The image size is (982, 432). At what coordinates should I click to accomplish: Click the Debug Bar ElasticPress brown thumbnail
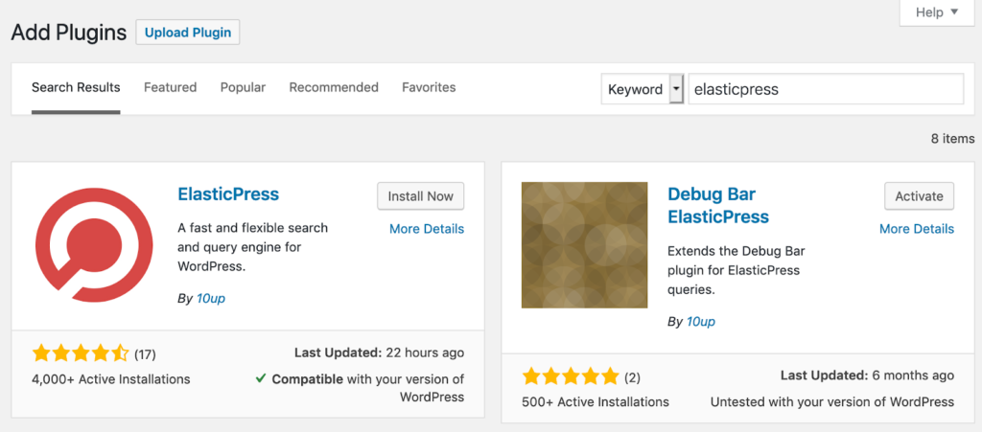(x=584, y=245)
